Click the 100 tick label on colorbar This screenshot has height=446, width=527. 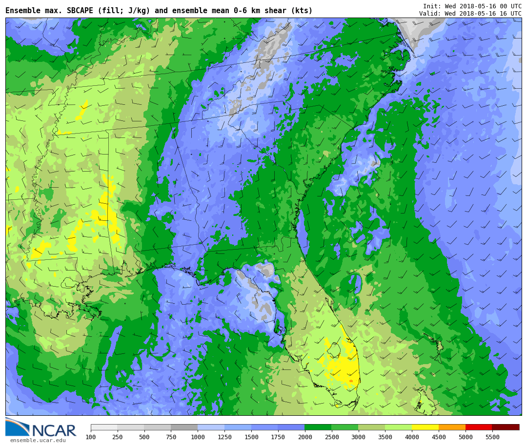pos(91,437)
